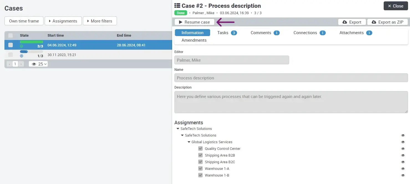410x184 pixels.
Task: Switch to the Tasks tab
Action: 226,33
